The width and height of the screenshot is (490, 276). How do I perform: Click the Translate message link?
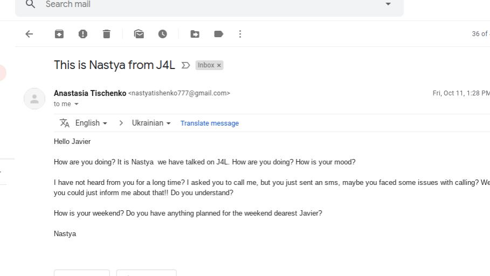click(209, 123)
